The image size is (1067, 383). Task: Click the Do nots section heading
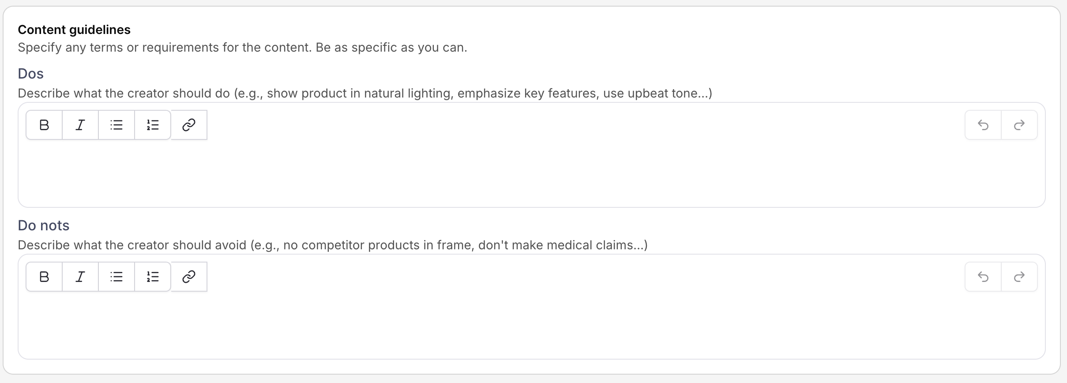point(43,225)
